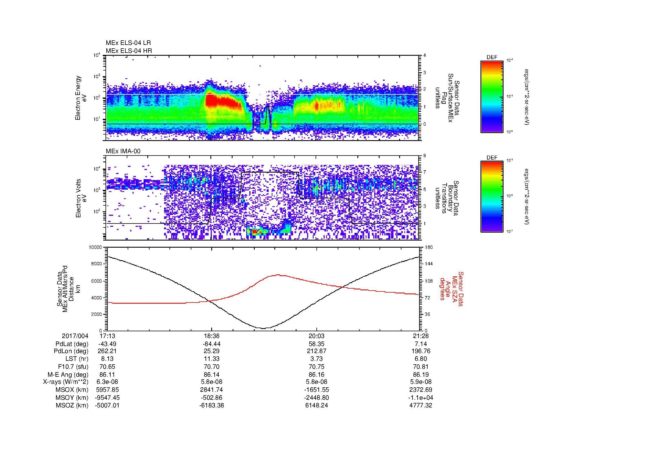Screen dimensions: 665x470
Task: Click the 'MEx IMA-00' panel title
Action: 123,151
